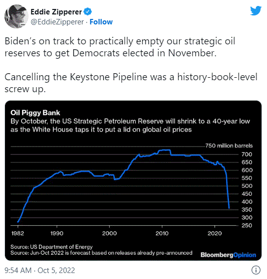Open the @EddieZipperer handle link
Viewport: 267px width, 279px height.
[x=57, y=22]
